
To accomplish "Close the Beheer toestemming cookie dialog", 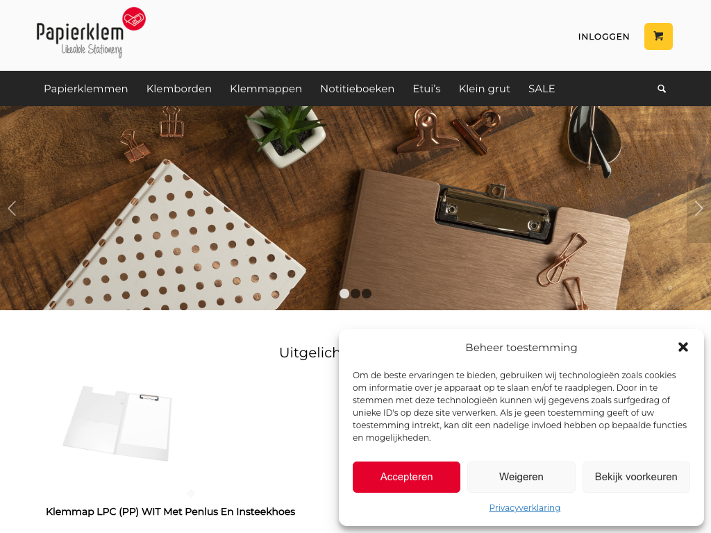I will [x=683, y=347].
